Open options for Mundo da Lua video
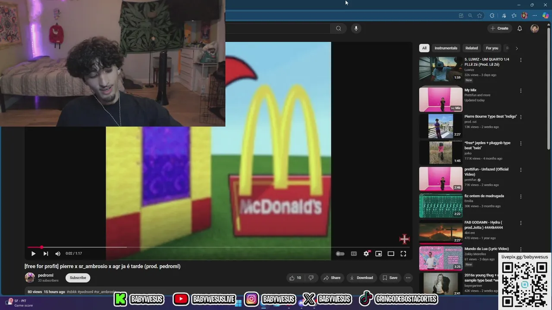Image resolution: width=552 pixels, height=310 pixels. pos(521,249)
